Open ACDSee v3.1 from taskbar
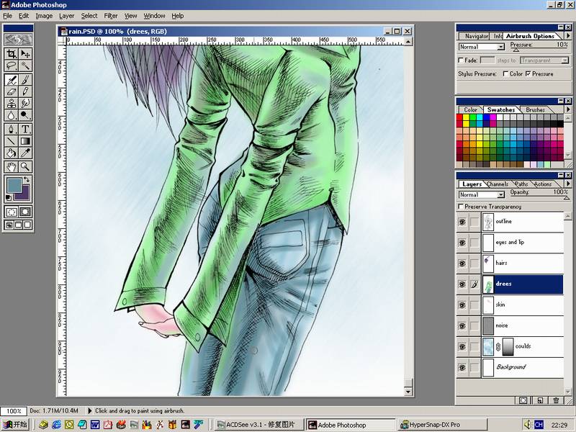 click(259, 425)
